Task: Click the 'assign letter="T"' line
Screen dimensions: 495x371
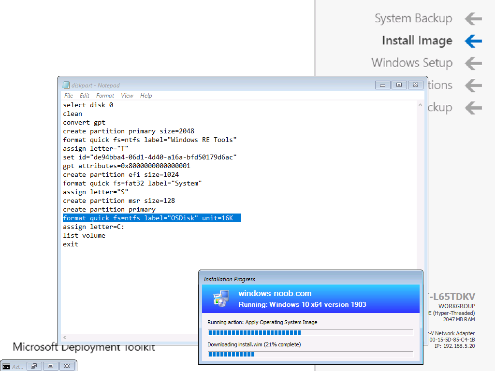Action: (96, 149)
